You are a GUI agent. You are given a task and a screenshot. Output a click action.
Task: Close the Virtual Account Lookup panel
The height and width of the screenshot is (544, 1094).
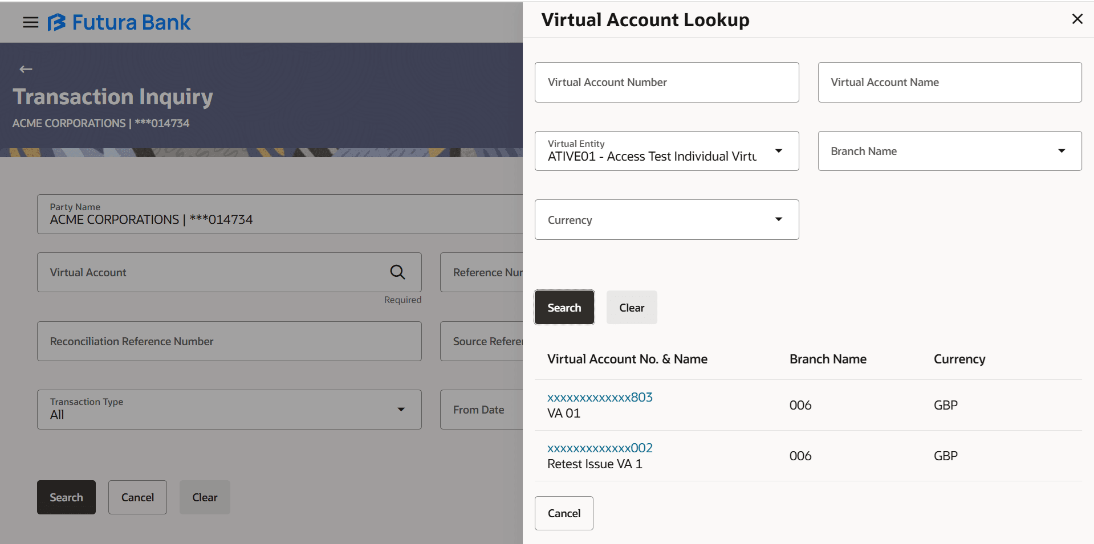1077,19
